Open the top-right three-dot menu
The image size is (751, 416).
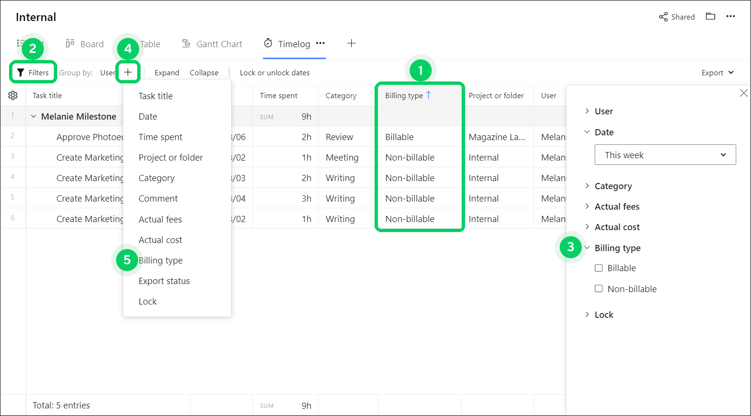tap(731, 17)
